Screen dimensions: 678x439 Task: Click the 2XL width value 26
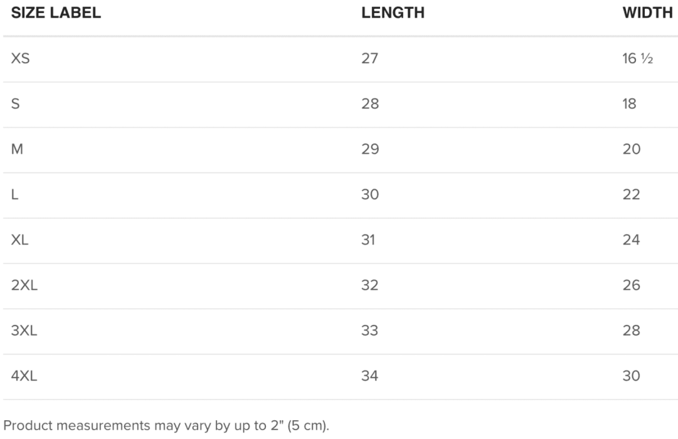(632, 285)
